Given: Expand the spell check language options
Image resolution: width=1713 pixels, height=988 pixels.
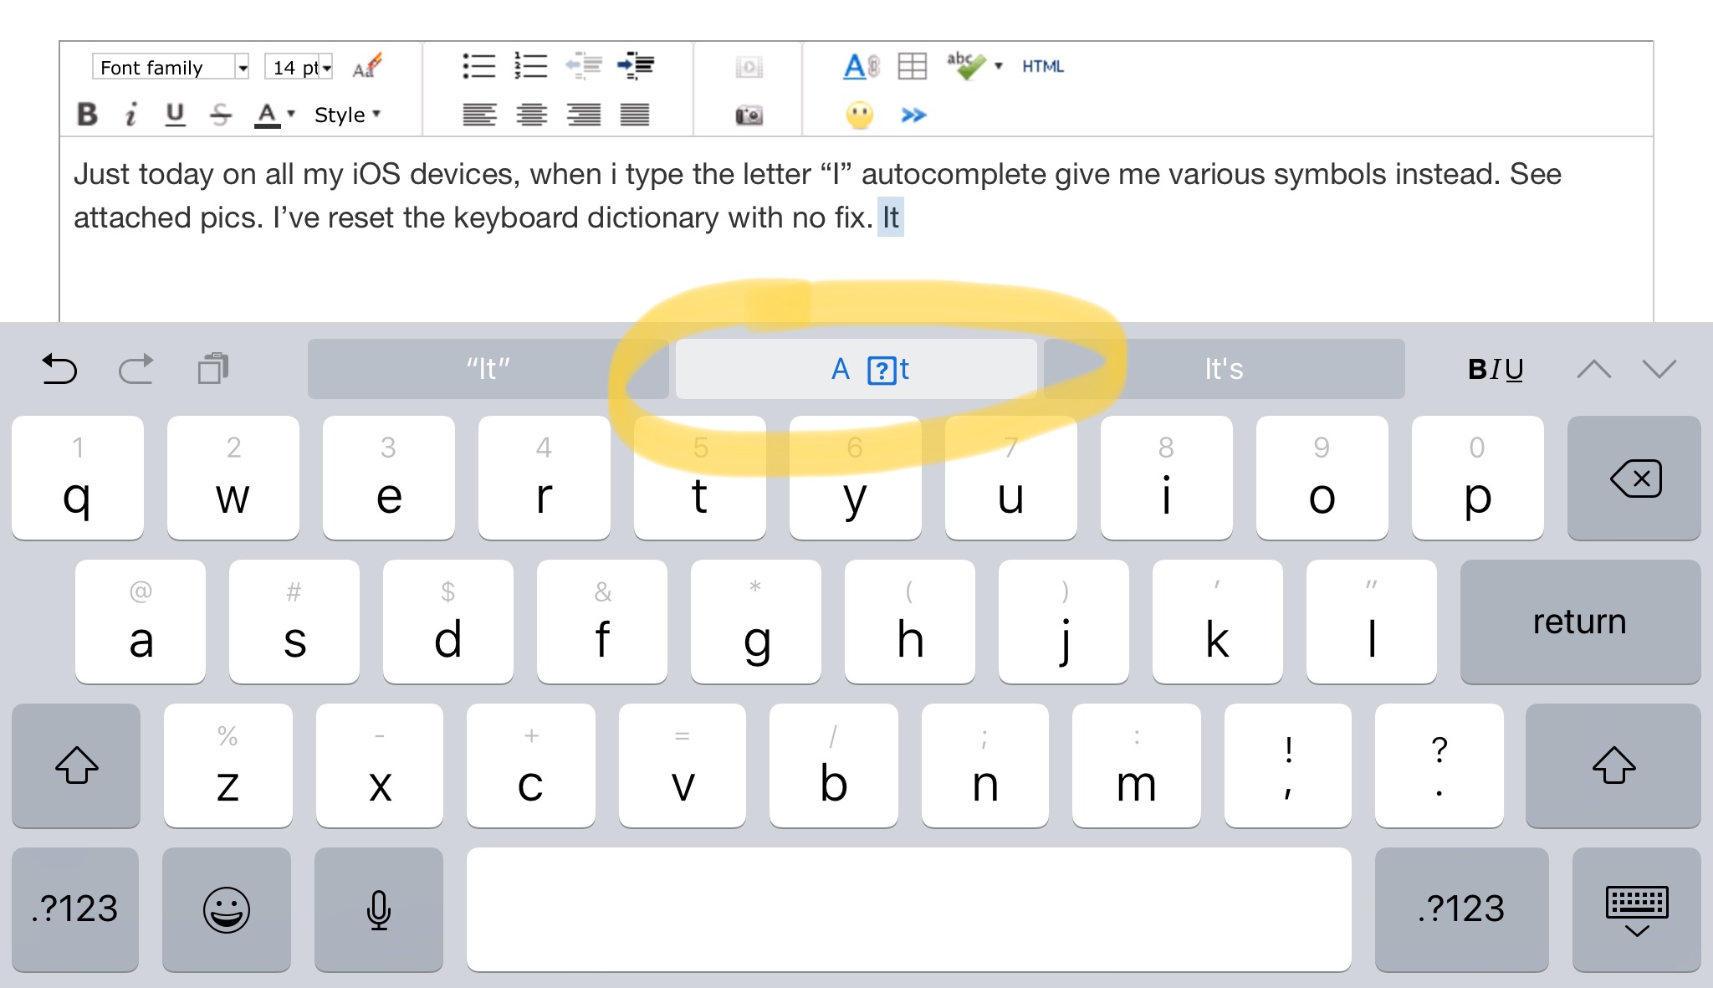Looking at the screenshot, I should [x=999, y=68].
